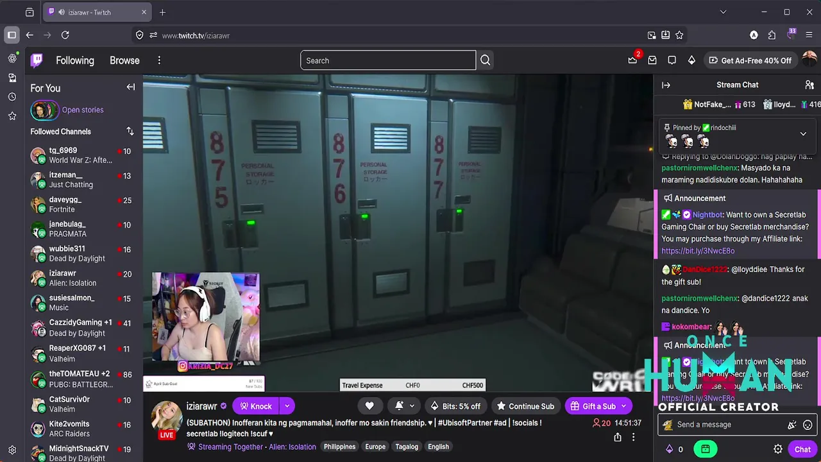Open the Browse tab

coord(124,60)
